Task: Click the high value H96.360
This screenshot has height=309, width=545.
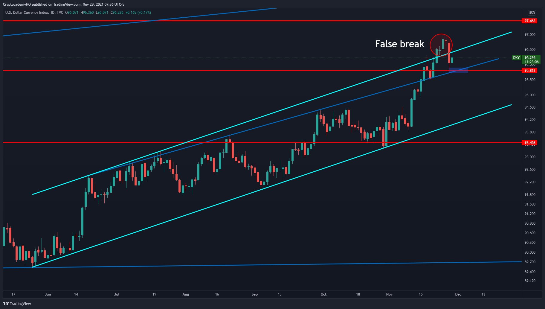Action: click(87, 13)
